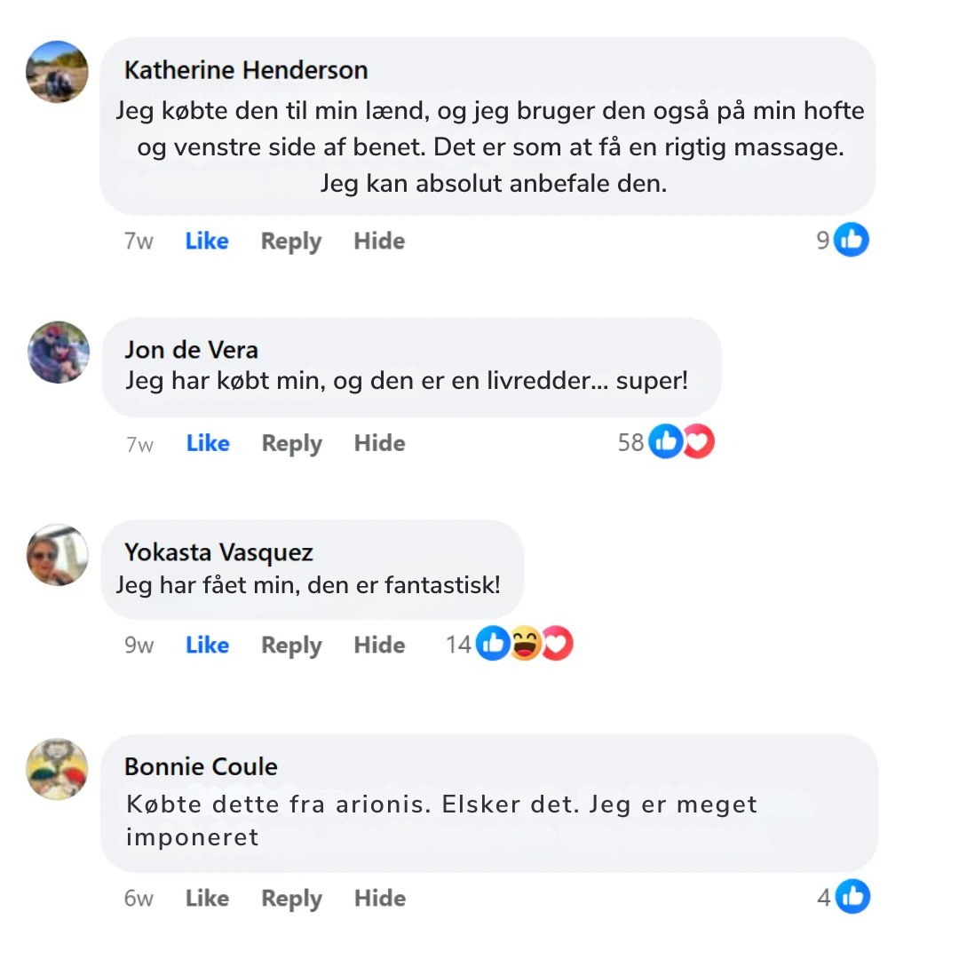959x959 pixels.
Task: Click the thumbs-up reaction on Bonnie Coule's comment
Action: click(x=852, y=897)
